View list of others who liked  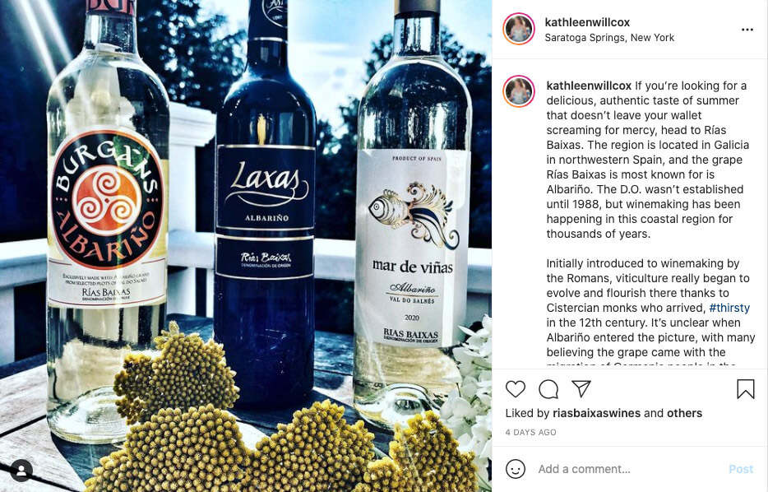tap(684, 413)
